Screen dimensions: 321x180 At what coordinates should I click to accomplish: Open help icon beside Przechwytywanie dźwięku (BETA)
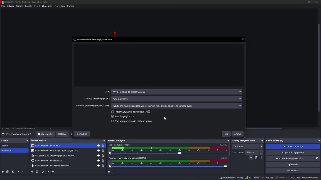click(149, 112)
